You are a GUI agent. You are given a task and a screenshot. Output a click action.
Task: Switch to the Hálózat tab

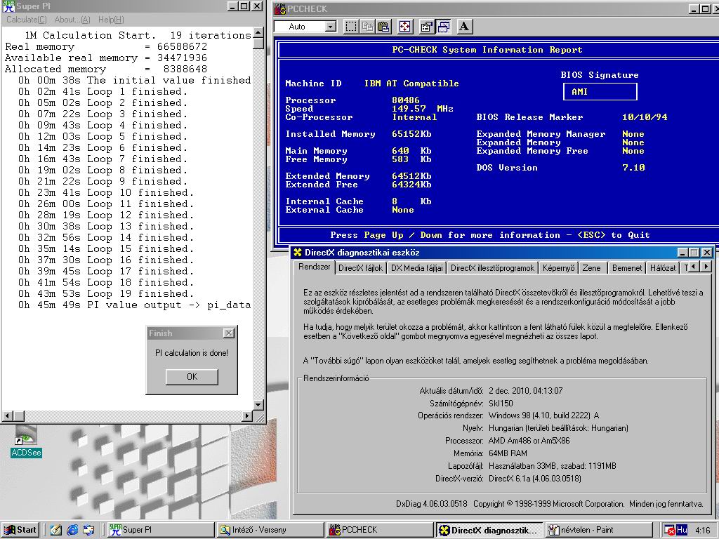pos(663,268)
